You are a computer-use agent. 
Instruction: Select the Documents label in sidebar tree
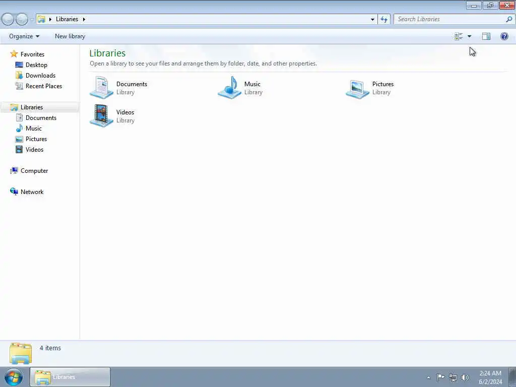41,118
